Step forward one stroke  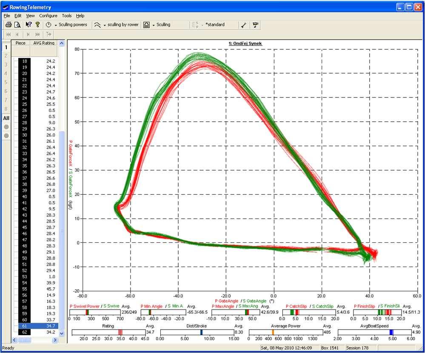pyautogui.click(x=28, y=34)
